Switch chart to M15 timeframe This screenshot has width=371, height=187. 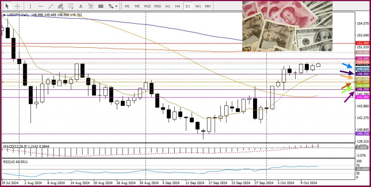point(148,6)
